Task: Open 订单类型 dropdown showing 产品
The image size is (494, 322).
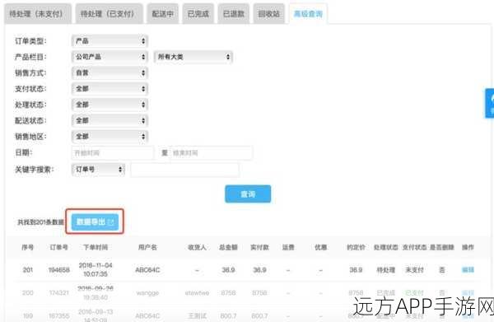Action: tap(110, 41)
